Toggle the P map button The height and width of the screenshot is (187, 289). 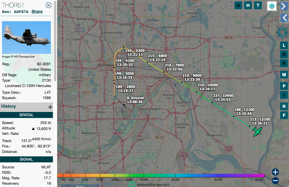[x=284, y=86]
